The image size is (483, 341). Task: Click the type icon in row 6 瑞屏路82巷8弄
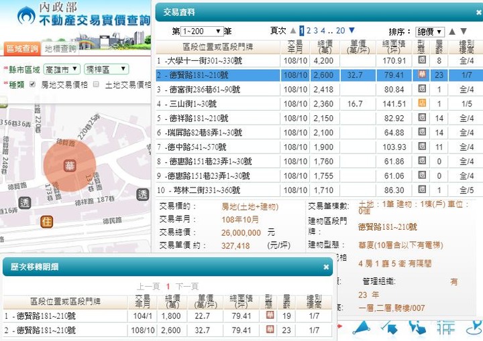coord(422,132)
